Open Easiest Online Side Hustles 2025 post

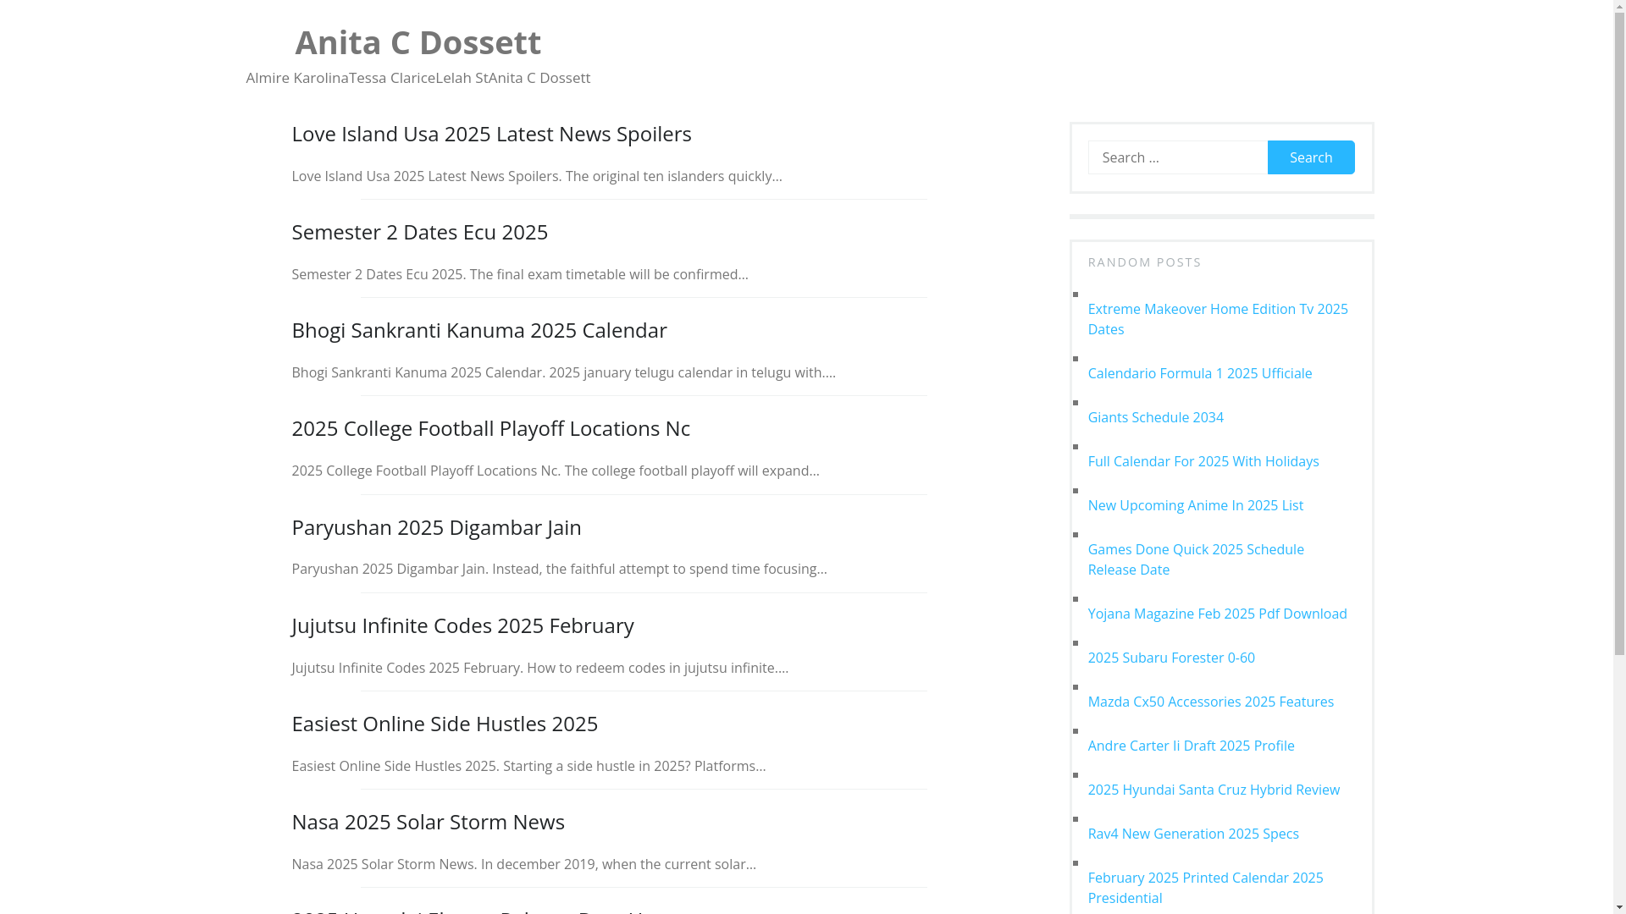(x=445, y=724)
